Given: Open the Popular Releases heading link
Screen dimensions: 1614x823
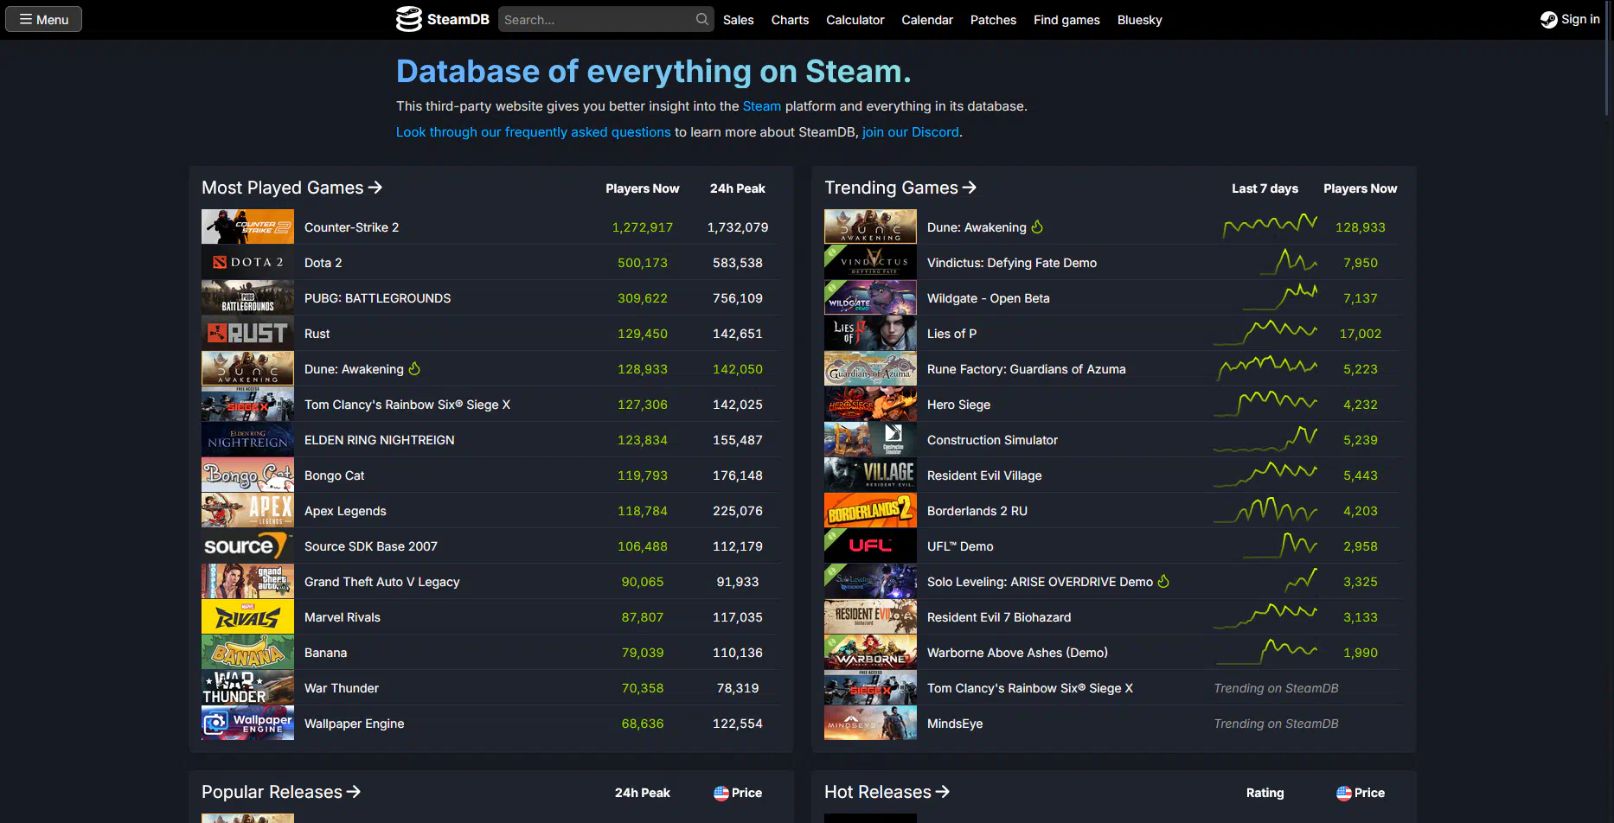Looking at the screenshot, I should pyautogui.click(x=281, y=792).
